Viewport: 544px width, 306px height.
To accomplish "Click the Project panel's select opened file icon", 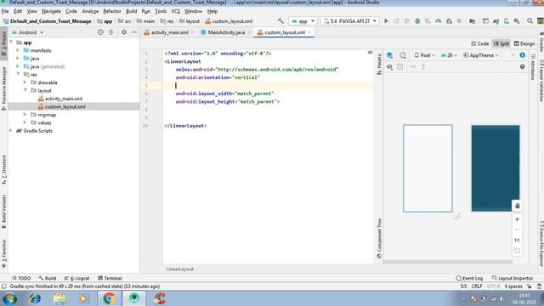I will point(100,32).
